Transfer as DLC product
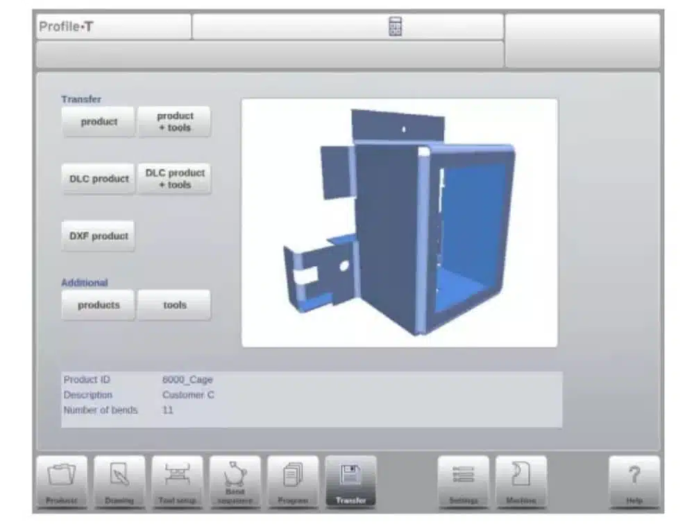Screen dimensions: 694x524 (x=99, y=179)
